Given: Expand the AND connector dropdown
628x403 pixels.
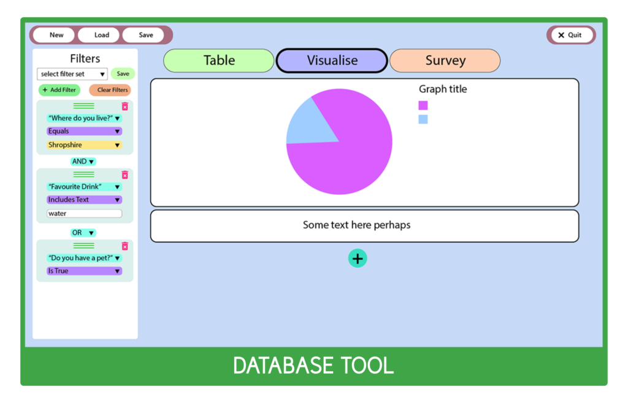Looking at the screenshot, I should [83, 161].
